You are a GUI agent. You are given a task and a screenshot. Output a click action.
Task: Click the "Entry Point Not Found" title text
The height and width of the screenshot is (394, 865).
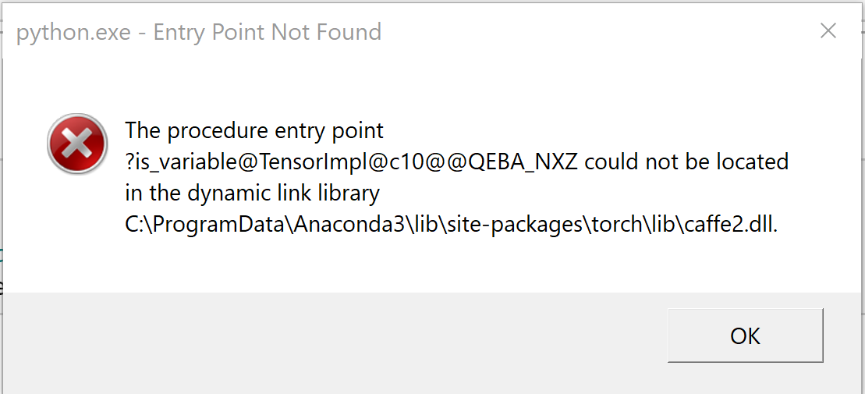coord(267,32)
